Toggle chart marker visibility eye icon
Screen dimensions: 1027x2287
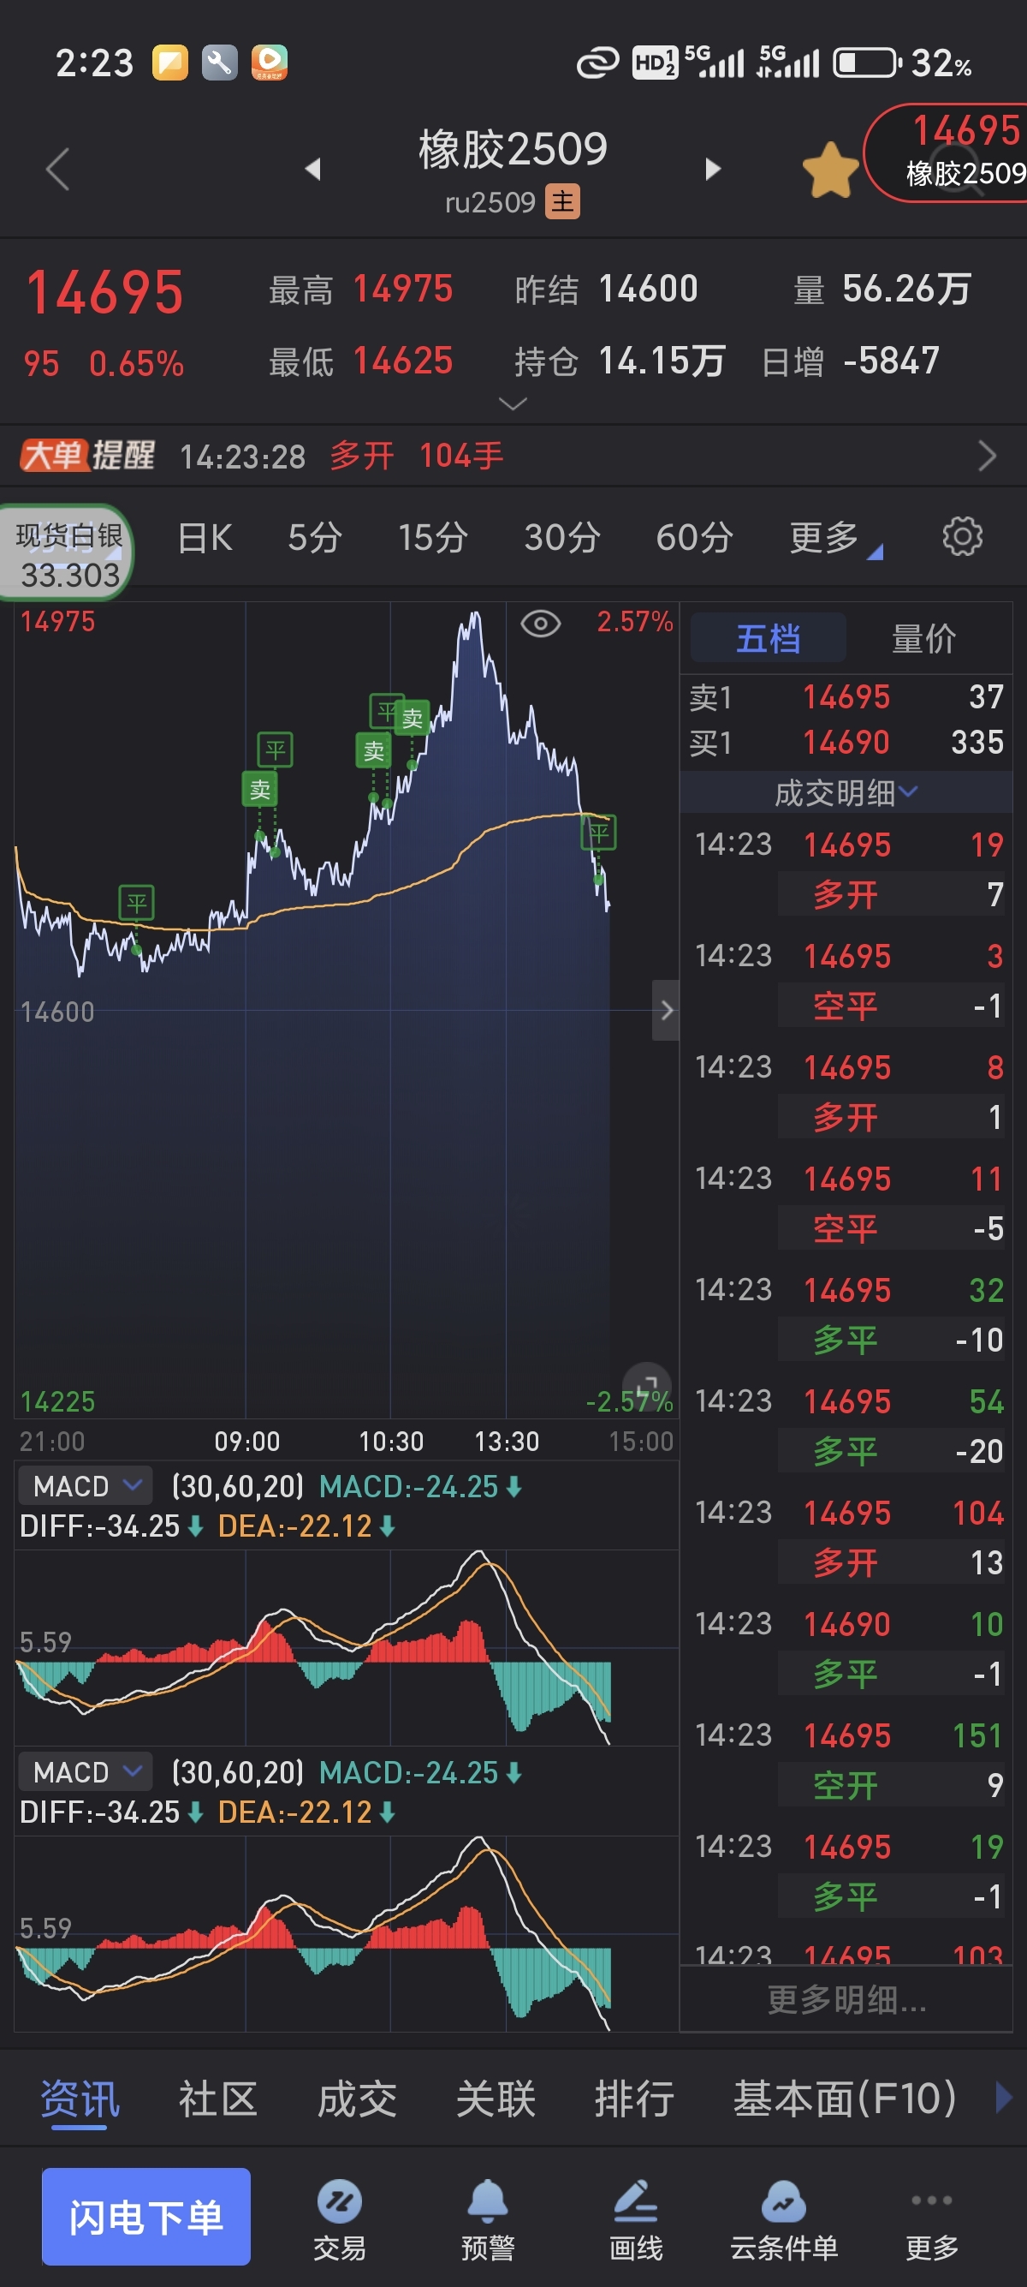pyautogui.click(x=540, y=624)
